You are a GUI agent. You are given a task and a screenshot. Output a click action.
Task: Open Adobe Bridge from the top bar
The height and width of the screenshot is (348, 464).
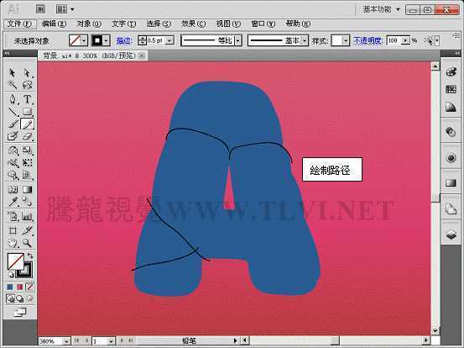coord(40,9)
